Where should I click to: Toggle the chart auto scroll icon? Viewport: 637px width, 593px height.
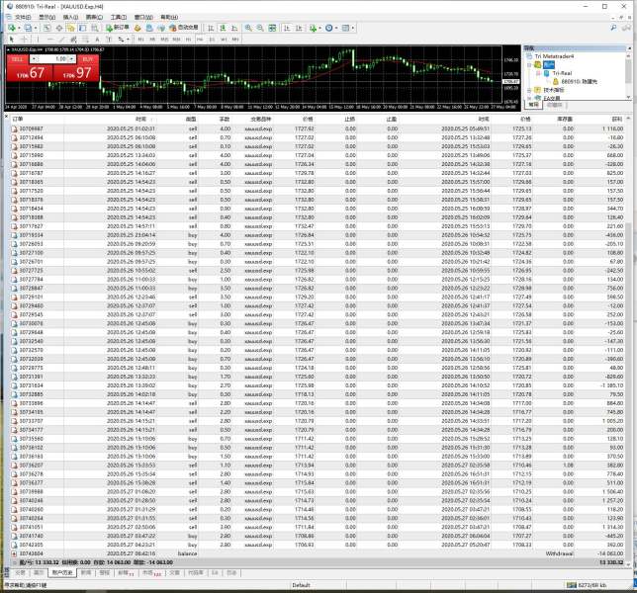(x=287, y=28)
